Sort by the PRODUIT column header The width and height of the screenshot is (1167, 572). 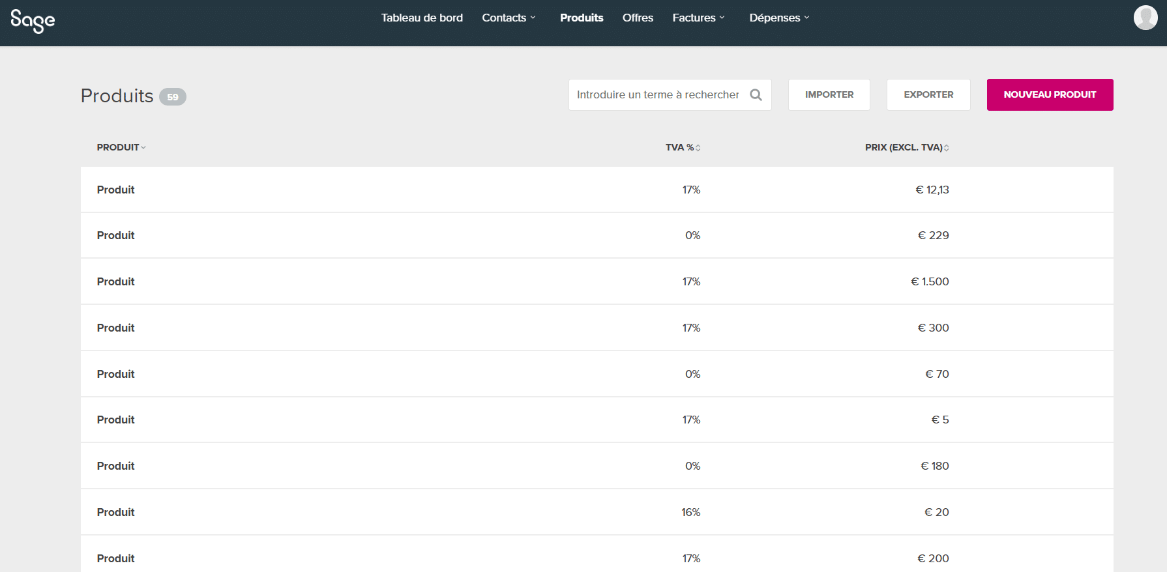pyautogui.click(x=121, y=147)
